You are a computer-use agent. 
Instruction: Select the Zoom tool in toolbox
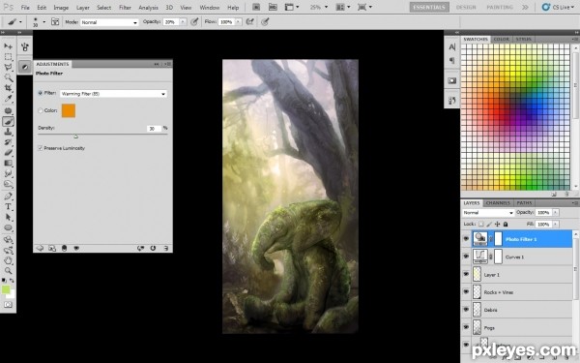(8, 271)
